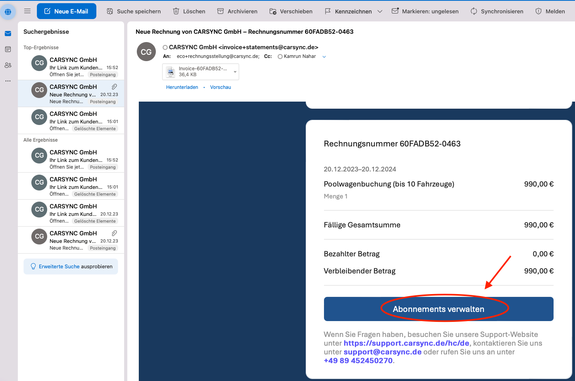This screenshot has height=381, width=575.
Task: Open the Mail icon in the sidebar
Action: pyautogui.click(x=8, y=34)
